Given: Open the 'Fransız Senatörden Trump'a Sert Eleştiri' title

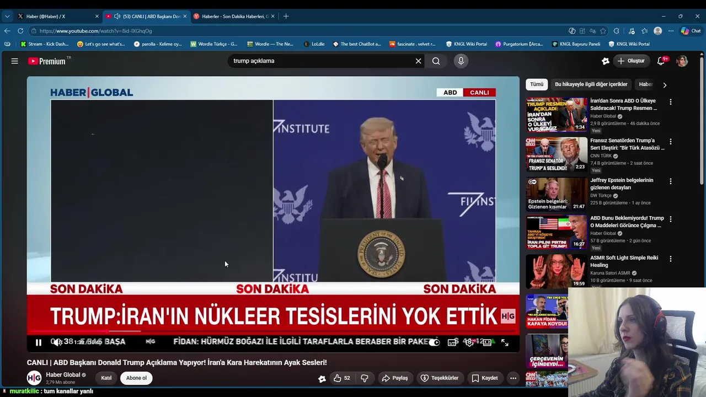Looking at the screenshot, I should click(627, 144).
